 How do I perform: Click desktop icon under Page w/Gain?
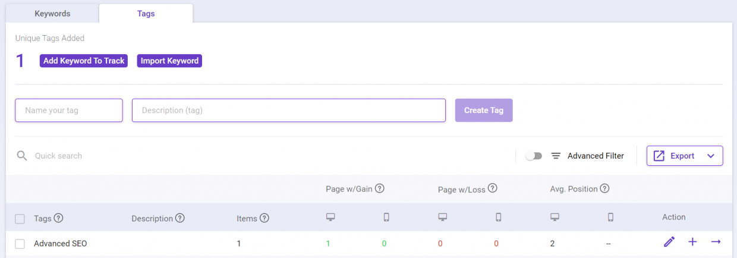point(330,218)
